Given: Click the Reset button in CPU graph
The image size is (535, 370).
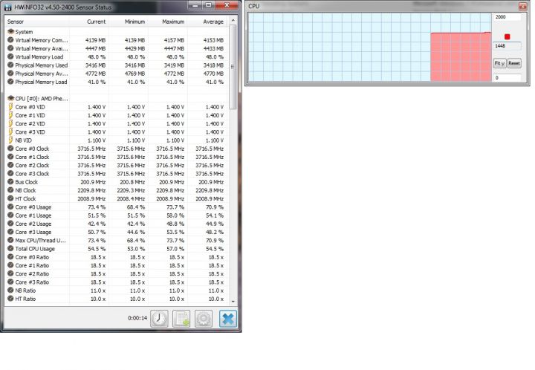Looking at the screenshot, I should click(514, 63).
